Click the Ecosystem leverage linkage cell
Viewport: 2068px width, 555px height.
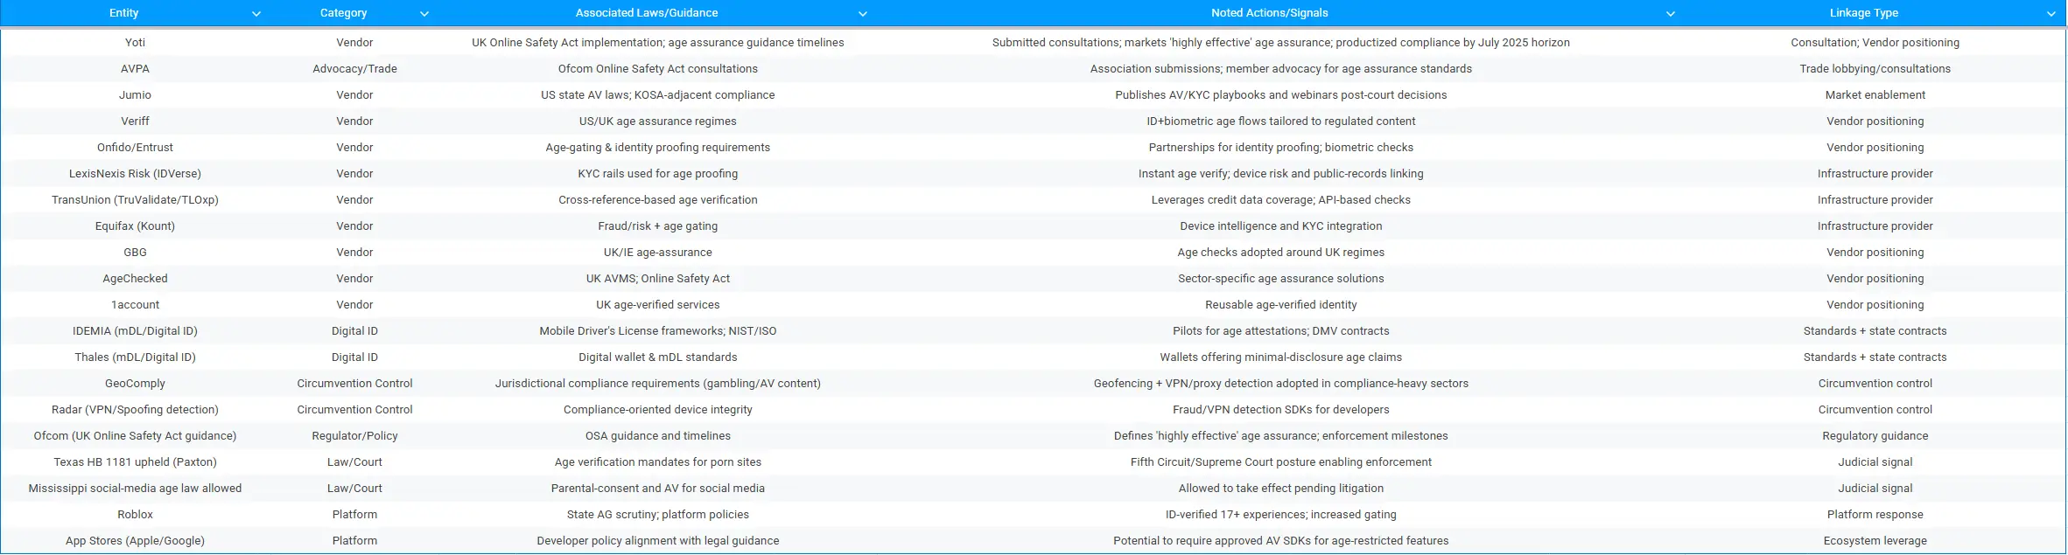1875,541
